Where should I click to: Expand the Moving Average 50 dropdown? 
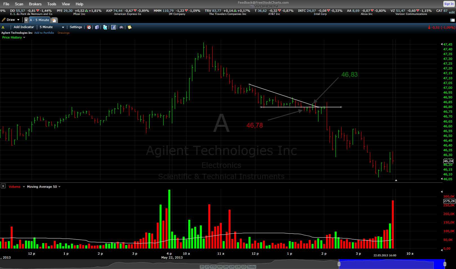click(x=59, y=187)
